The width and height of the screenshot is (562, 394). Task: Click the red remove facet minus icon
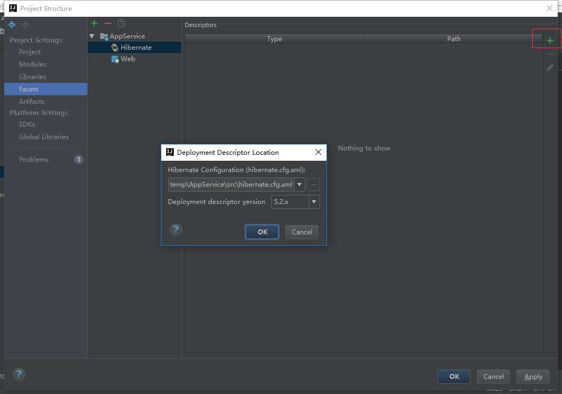(108, 24)
